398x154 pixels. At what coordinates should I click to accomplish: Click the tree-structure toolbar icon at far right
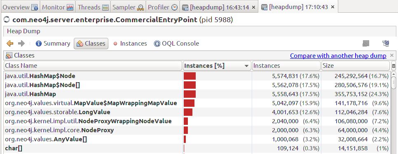(x=386, y=44)
